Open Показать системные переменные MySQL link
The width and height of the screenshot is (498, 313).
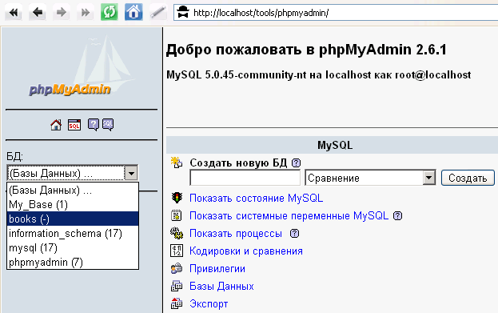[x=289, y=215]
